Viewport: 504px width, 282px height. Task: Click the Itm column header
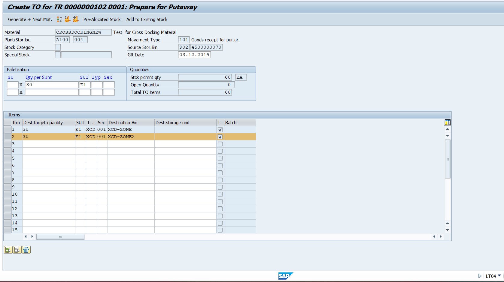17,122
